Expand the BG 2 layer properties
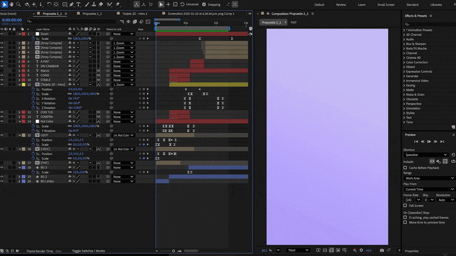456x256 pixels. pyautogui.click(x=19, y=176)
